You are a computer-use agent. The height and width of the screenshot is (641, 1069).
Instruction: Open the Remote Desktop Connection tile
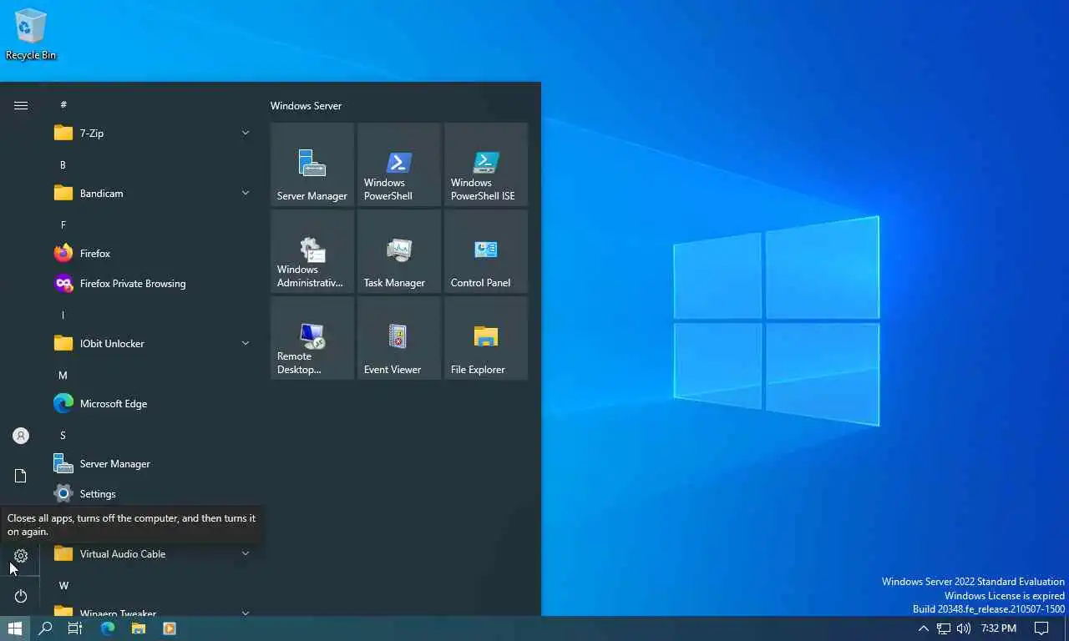pos(312,338)
